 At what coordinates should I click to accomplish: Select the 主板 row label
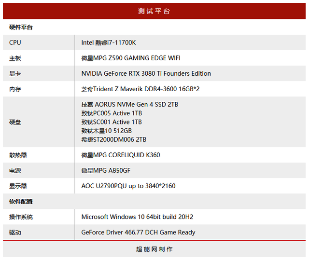(15, 58)
